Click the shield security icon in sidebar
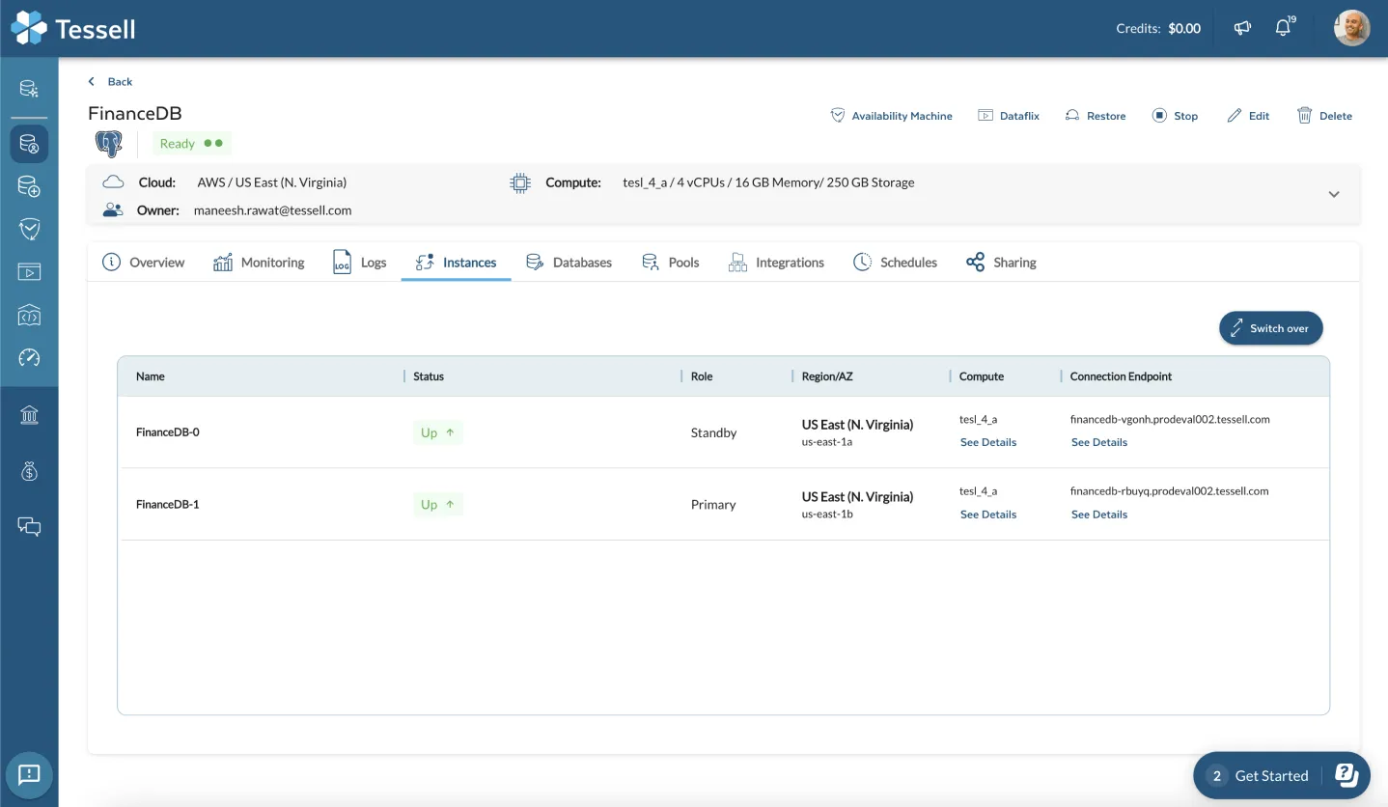Viewport: 1388px width, 807px height. click(29, 229)
